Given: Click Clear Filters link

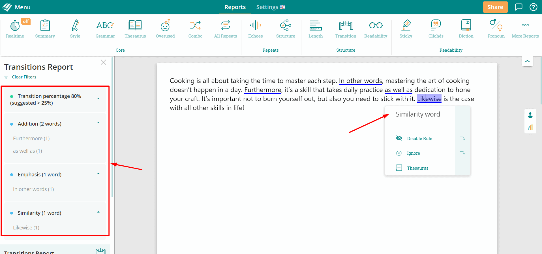Looking at the screenshot, I should tap(24, 77).
